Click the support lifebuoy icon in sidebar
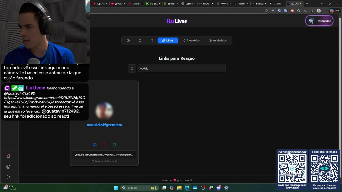 [x=8, y=167]
